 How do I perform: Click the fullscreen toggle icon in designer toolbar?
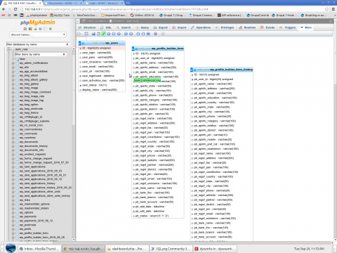click(x=86, y=34)
